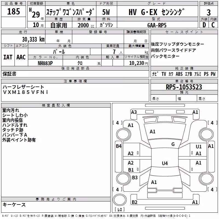Click the 保証書 entry
This screenshot has width=219, height=219.
(x=9, y=74)
